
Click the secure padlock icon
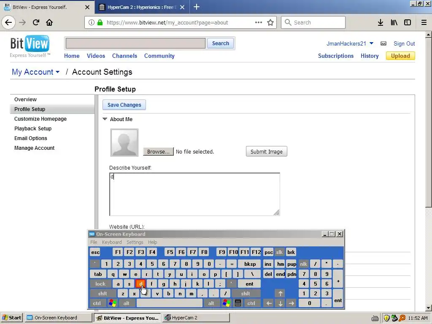point(100,22)
